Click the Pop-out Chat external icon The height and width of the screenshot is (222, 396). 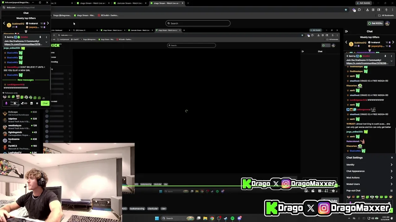(x=391, y=191)
